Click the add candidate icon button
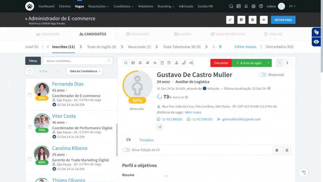 coord(230,20)
